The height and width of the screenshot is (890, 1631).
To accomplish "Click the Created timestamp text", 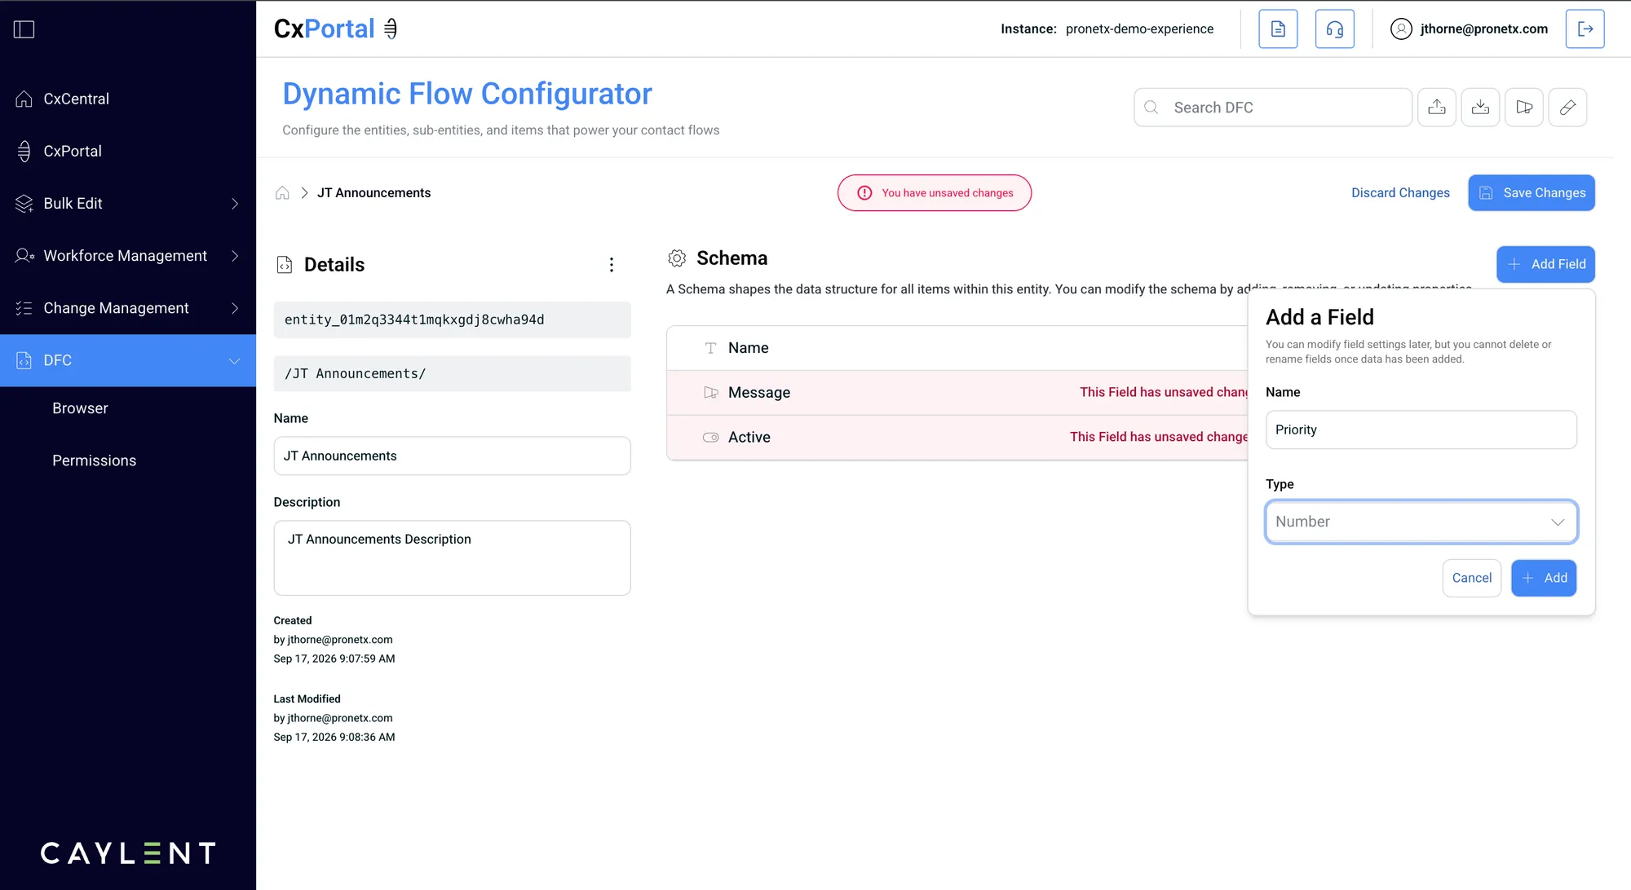I will pos(334,659).
